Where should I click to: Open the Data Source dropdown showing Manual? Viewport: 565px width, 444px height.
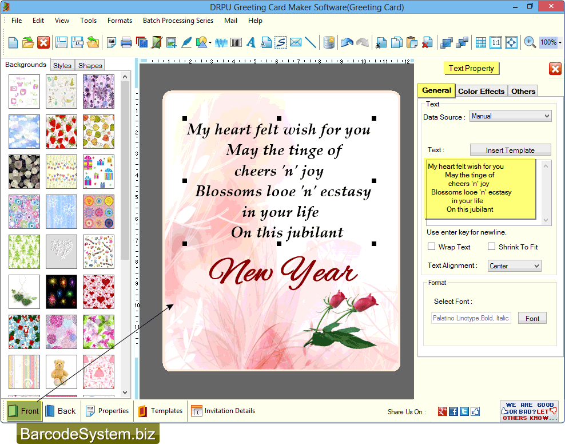(x=510, y=116)
